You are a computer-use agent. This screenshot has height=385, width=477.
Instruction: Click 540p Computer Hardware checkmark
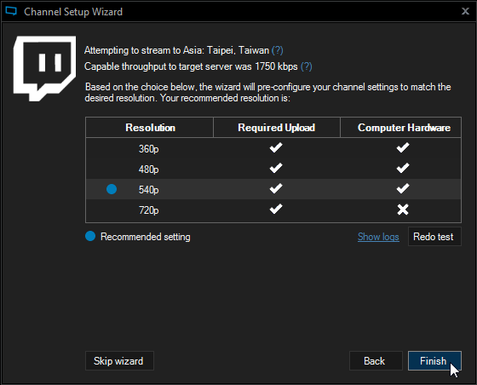click(403, 188)
